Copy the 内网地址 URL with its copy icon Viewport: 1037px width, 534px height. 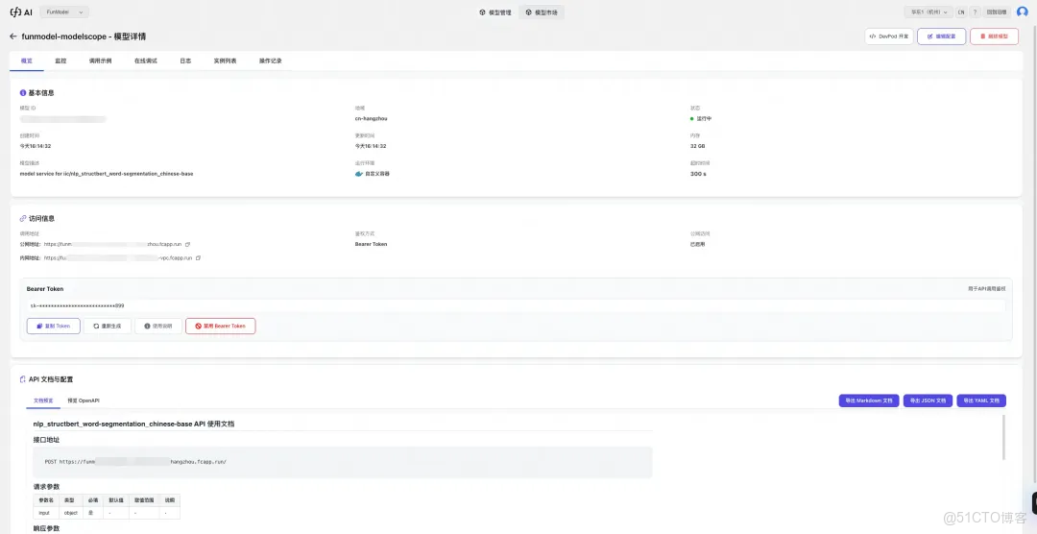click(x=199, y=258)
